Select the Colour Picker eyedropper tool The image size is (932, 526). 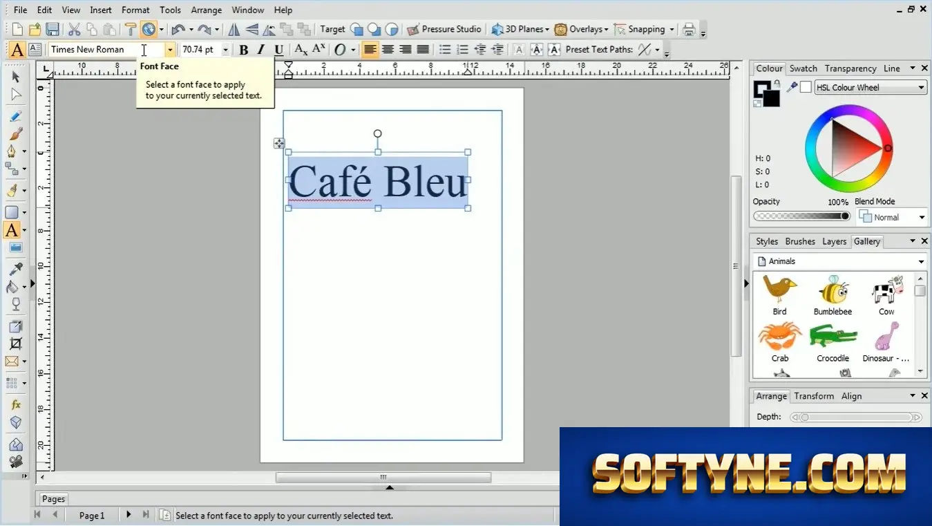(x=16, y=269)
